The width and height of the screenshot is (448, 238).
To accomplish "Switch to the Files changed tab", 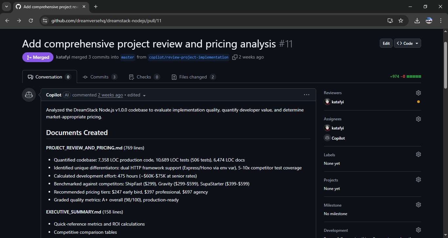I will point(193,76).
